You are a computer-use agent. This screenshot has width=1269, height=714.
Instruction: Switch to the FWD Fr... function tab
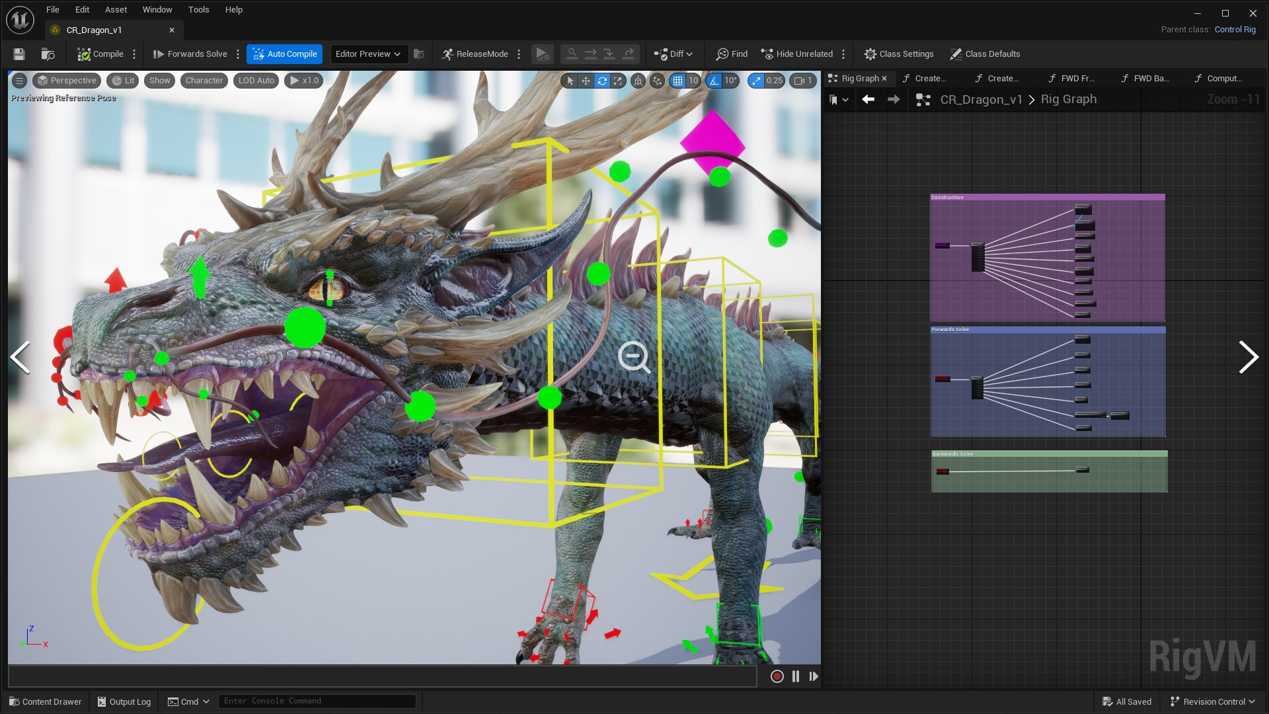(x=1073, y=78)
